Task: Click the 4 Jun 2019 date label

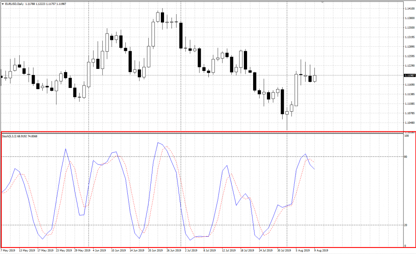Action: [100, 250]
